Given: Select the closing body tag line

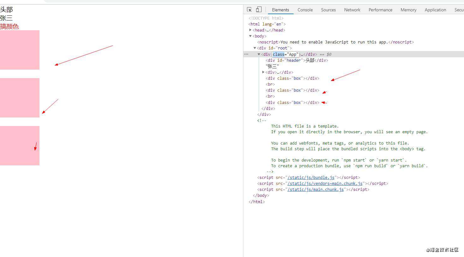Looking at the screenshot, I should 261,195.
